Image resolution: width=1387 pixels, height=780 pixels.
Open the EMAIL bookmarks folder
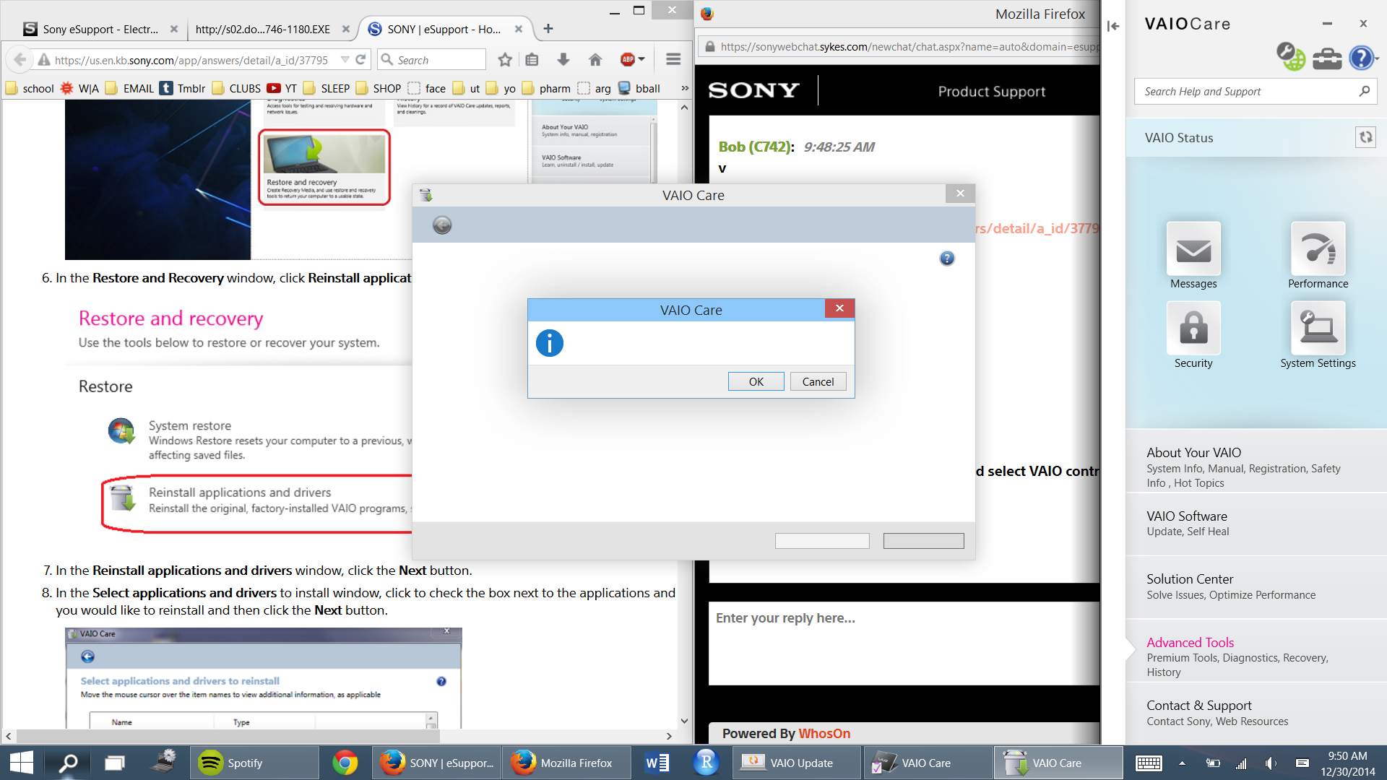(x=129, y=89)
